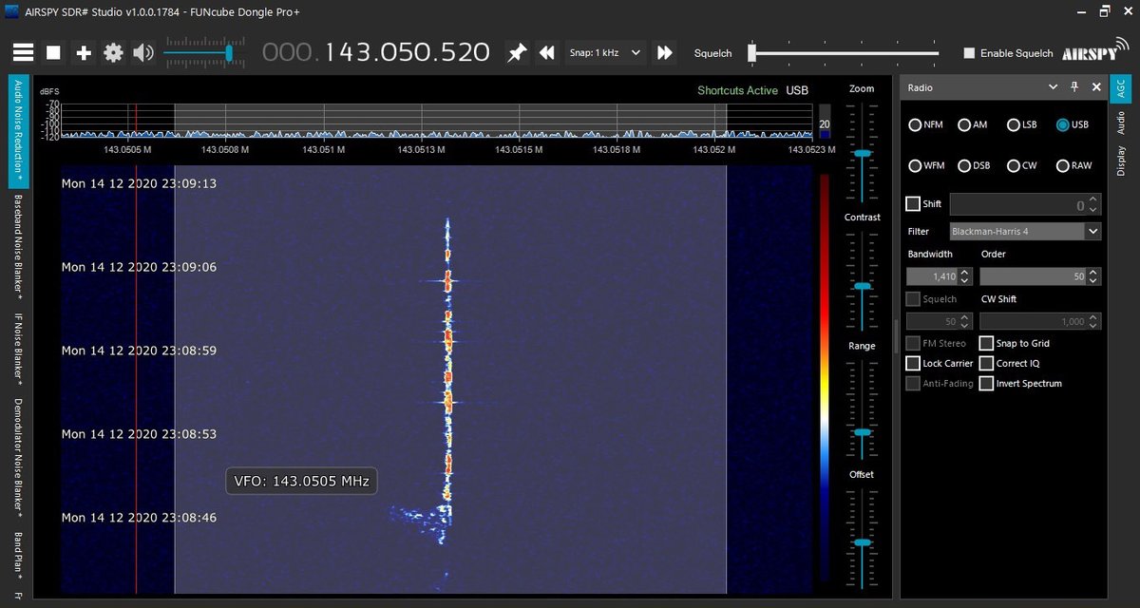Screen dimensions: 1140x608
Task: Open the Snap 1 kHz step dropdown
Action: click(x=605, y=53)
